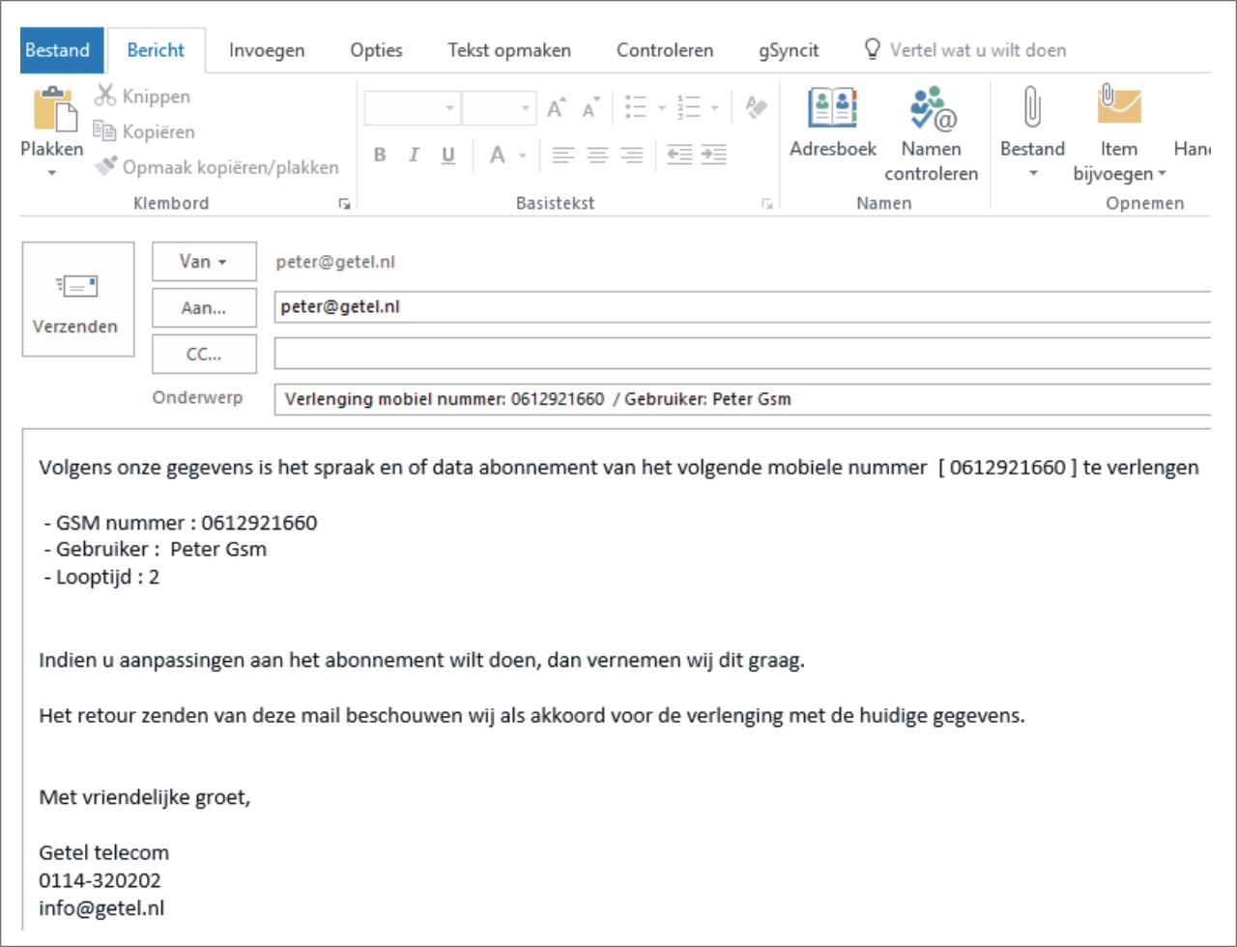Click the bullet list icon
Image resolution: width=1237 pixels, height=947 pixels.
tap(635, 107)
